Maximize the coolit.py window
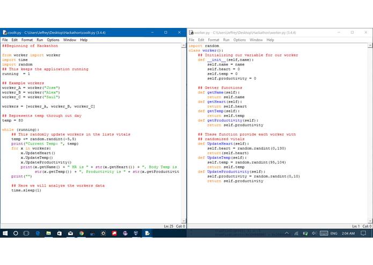Viewport: 373px width, 265px height. [166, 32]
